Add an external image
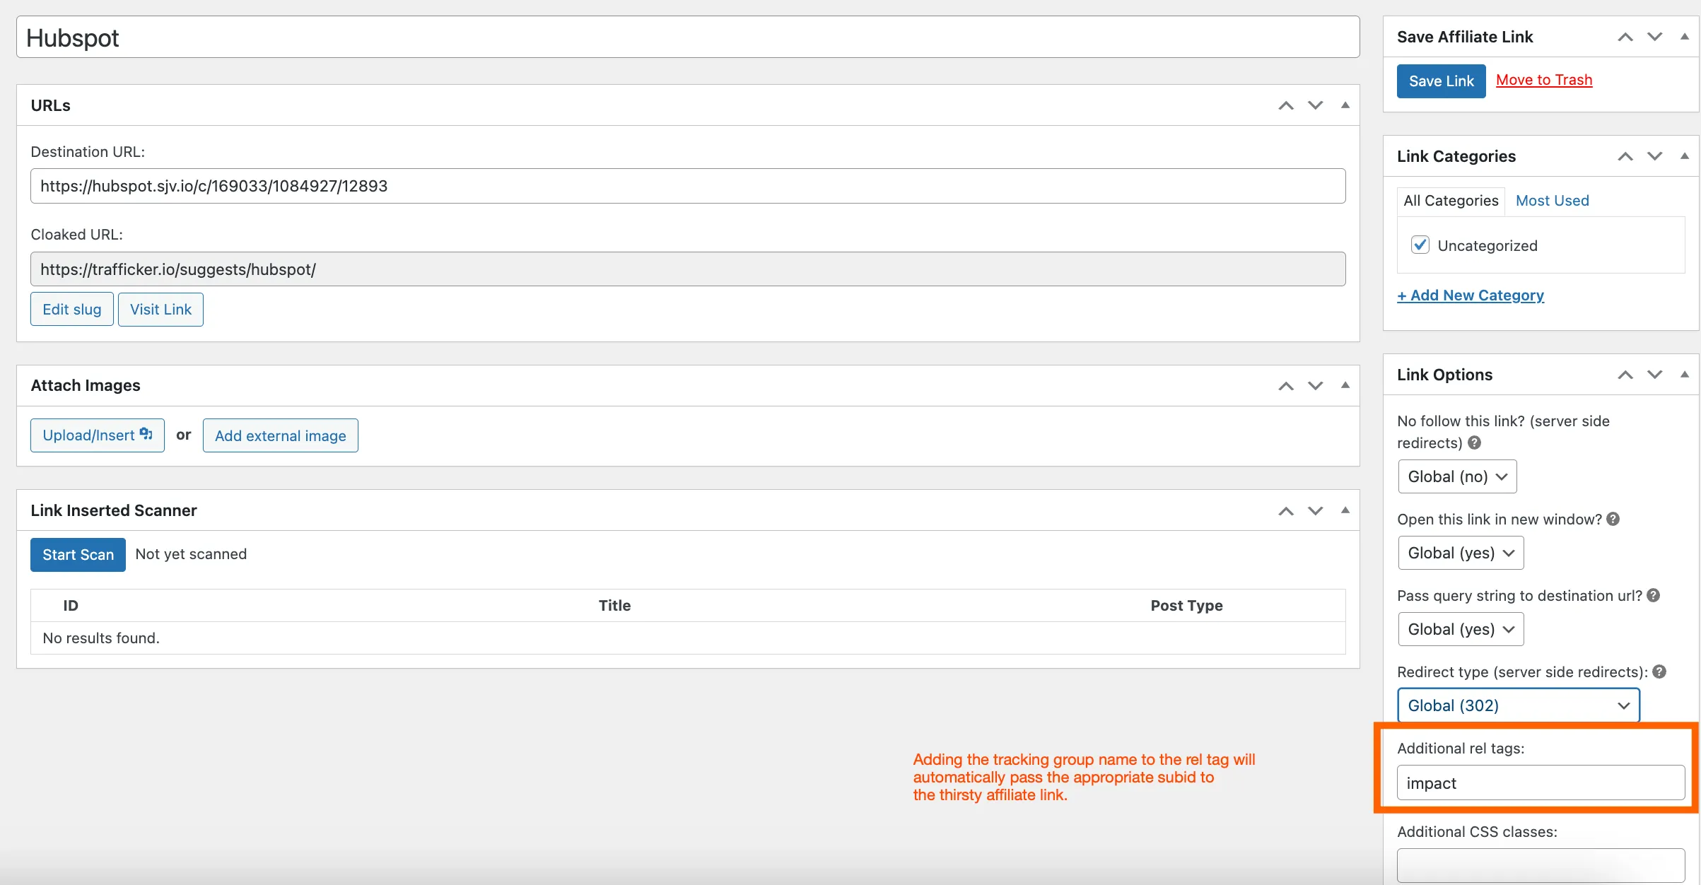 280,435
